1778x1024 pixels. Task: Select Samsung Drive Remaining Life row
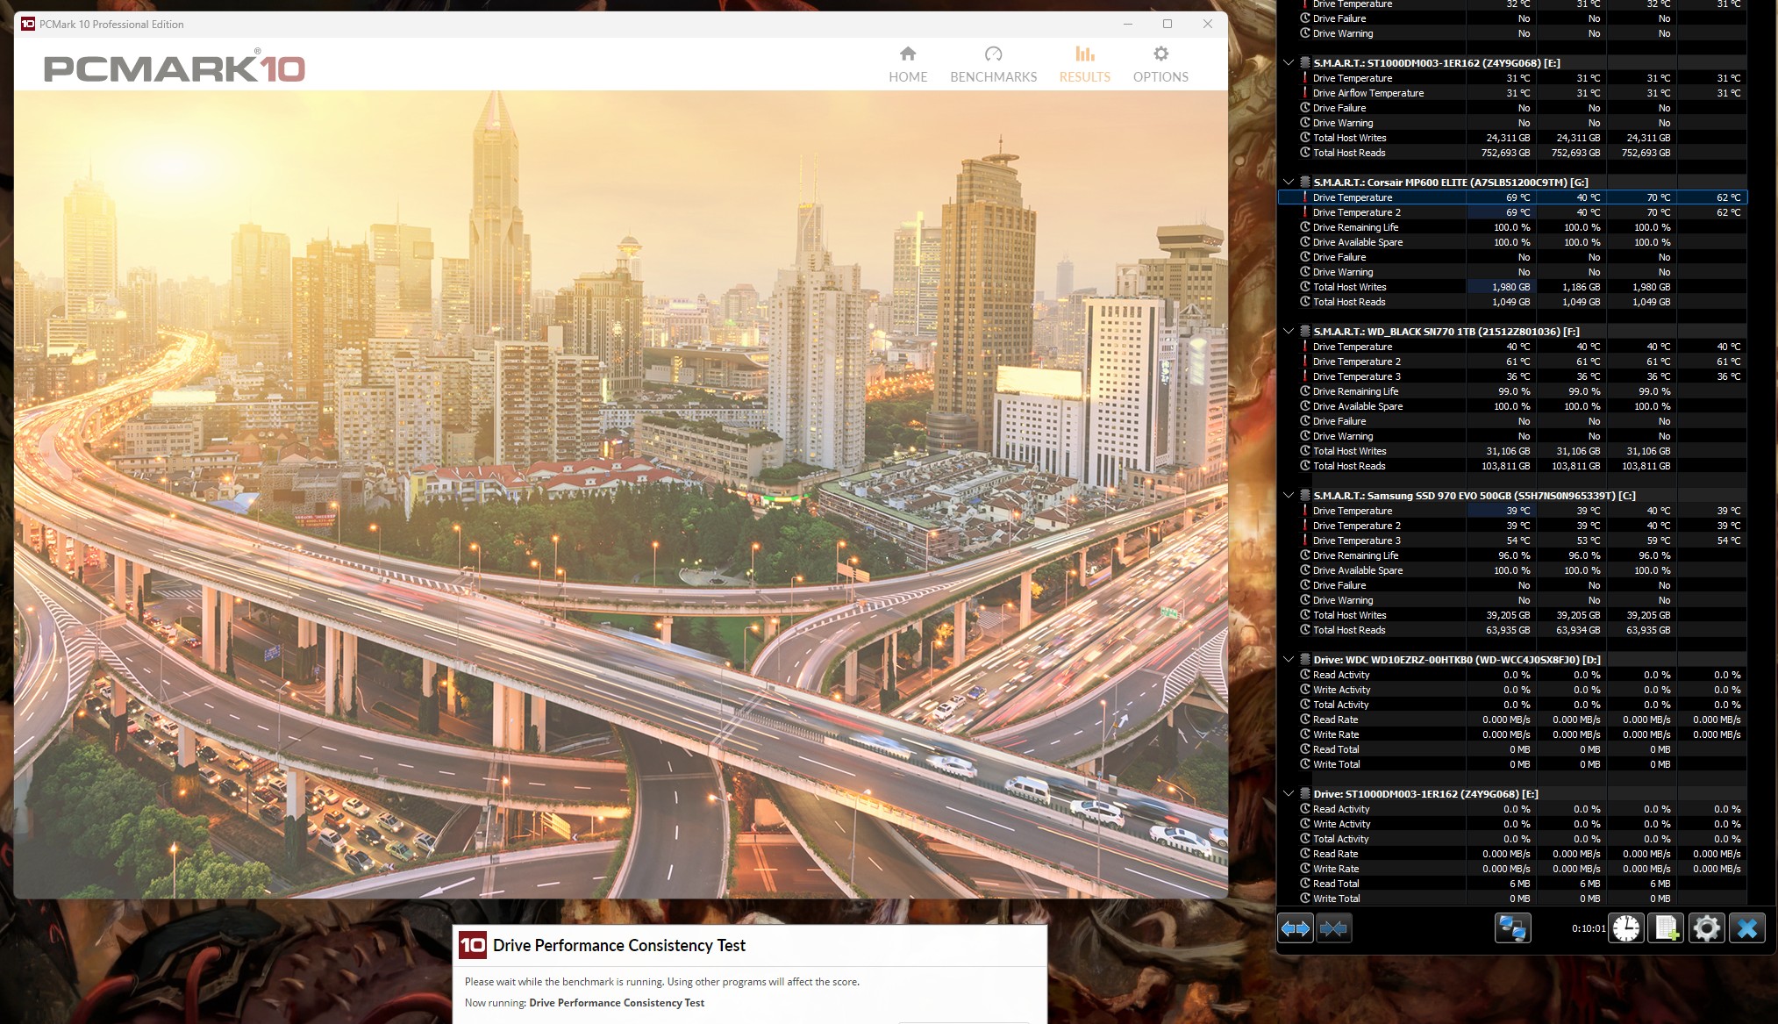coord(1513,555)
